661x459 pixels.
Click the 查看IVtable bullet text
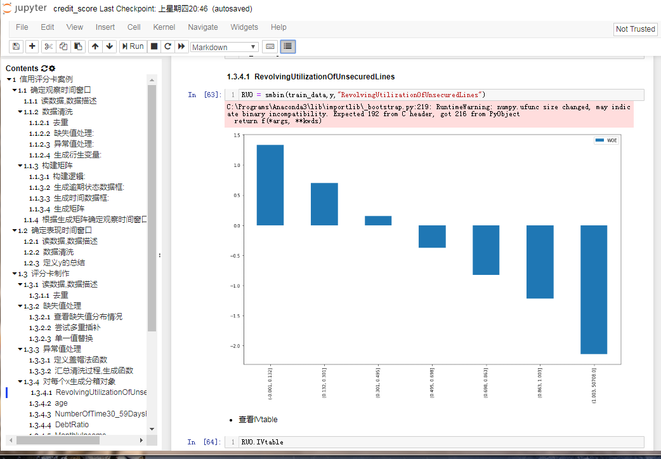(258, 420)
